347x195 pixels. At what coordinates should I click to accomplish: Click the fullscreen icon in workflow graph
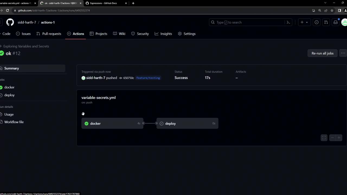(x=324, y=138)
